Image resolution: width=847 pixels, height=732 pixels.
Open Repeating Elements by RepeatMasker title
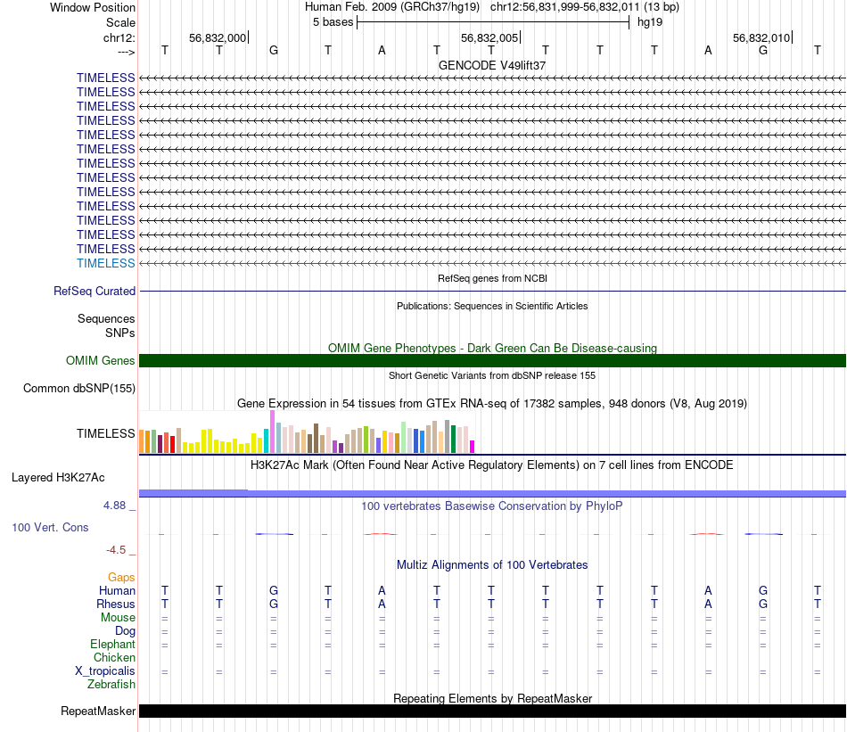pyautogui.click(x=492, y=698)
